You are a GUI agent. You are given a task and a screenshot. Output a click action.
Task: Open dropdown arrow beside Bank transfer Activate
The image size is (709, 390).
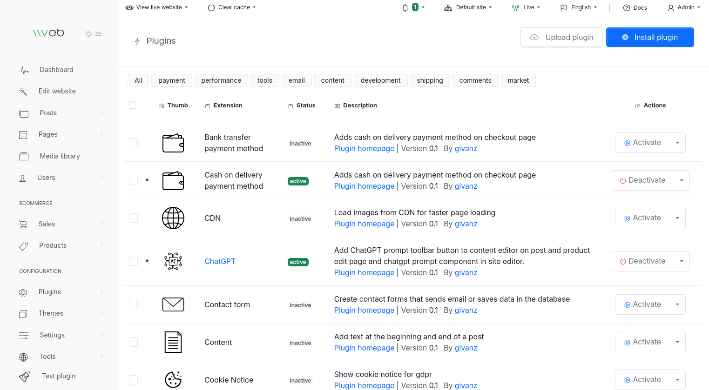click(x=677, y=143)
